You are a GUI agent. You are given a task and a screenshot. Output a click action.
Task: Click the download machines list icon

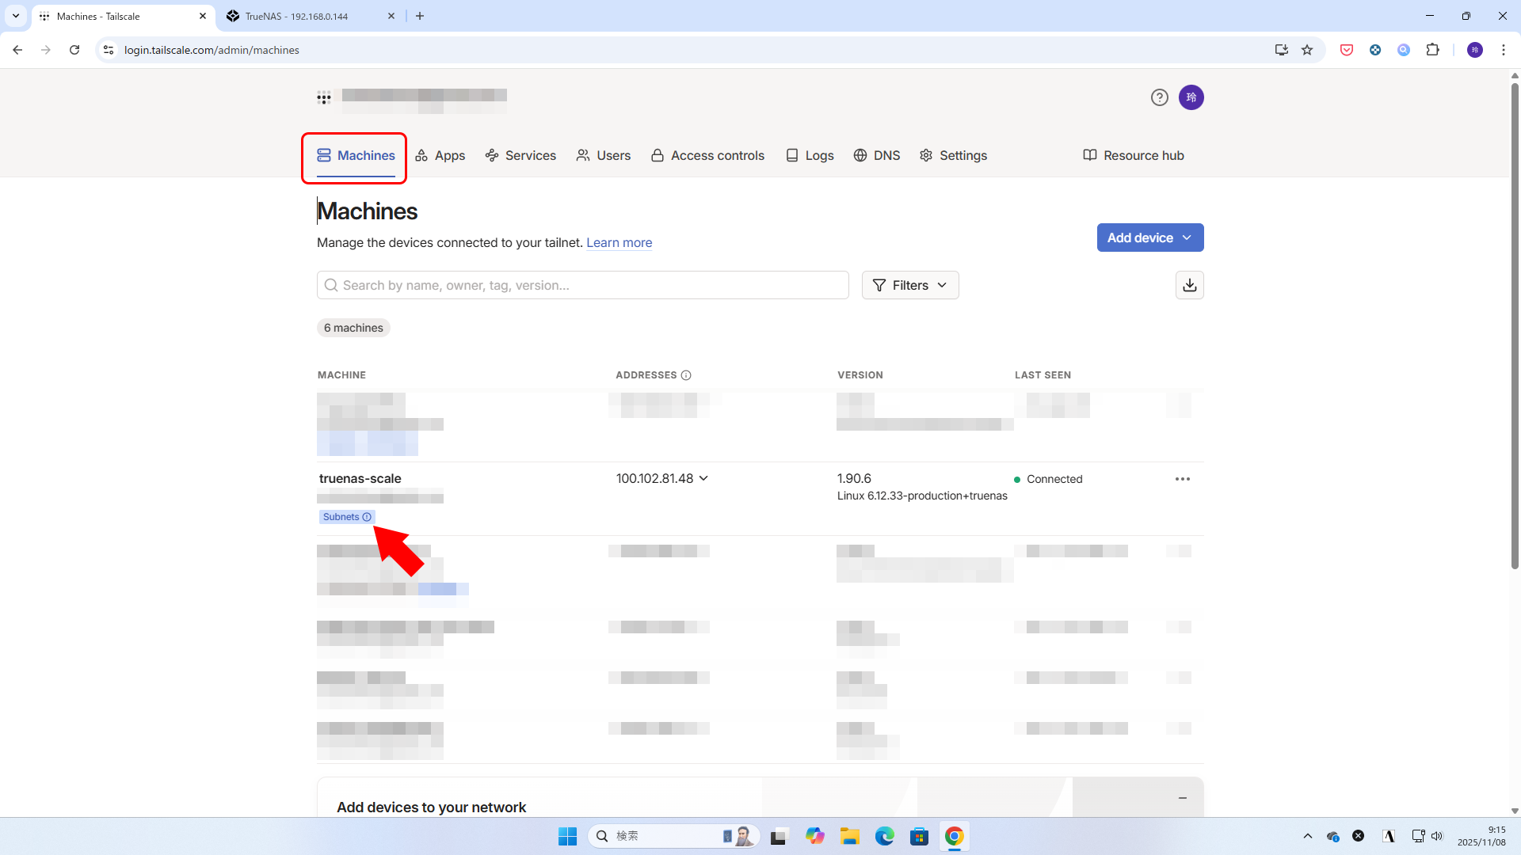(1189, 285)
